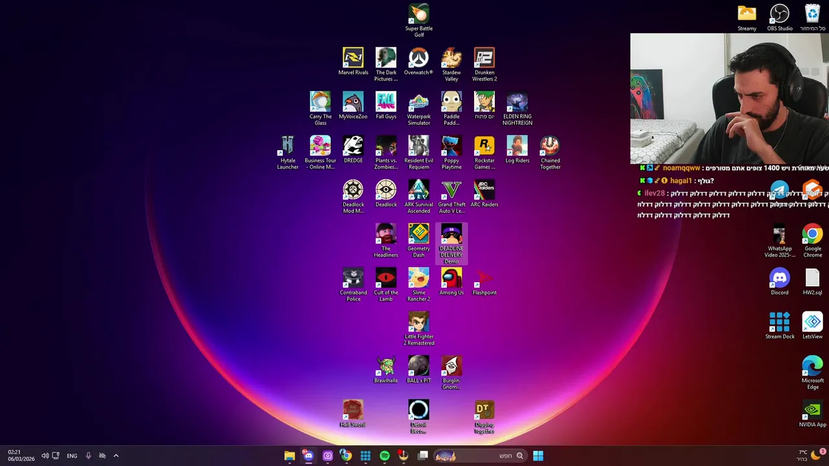Switch the ENG input language indicator
This screenshot has width=829, height=466.
[72, 456]
